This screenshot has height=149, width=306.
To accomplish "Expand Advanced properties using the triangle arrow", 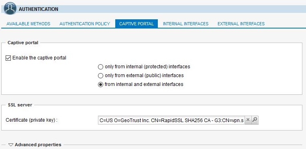I will (x=11, y=145).
